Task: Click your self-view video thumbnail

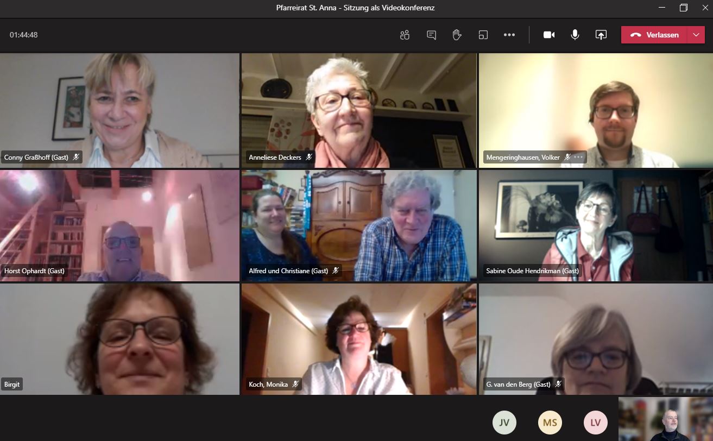Action: (x=666, y=419)
